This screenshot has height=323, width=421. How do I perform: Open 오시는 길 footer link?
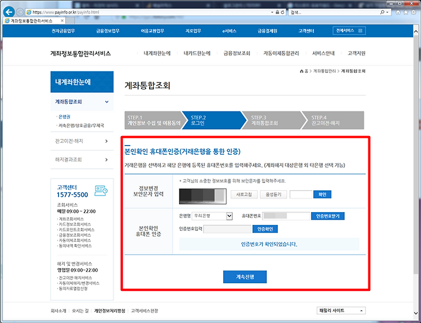tap(80, 311)
